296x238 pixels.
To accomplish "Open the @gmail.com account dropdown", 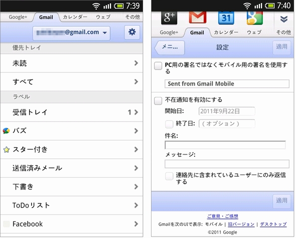I will pyautogui.click(x=71, y=33).
